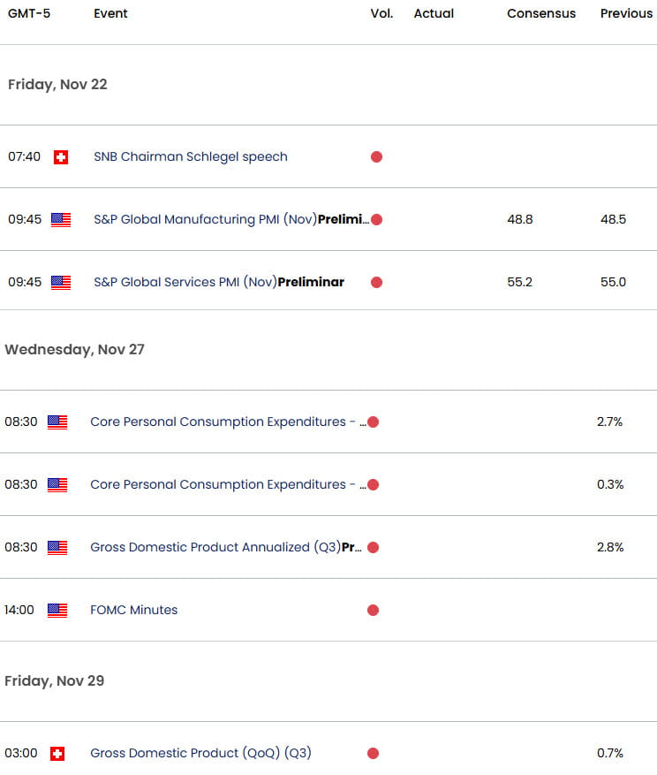The image size is (657, 775).
Task: Click the Vol. column header
Action: [381, 13]
